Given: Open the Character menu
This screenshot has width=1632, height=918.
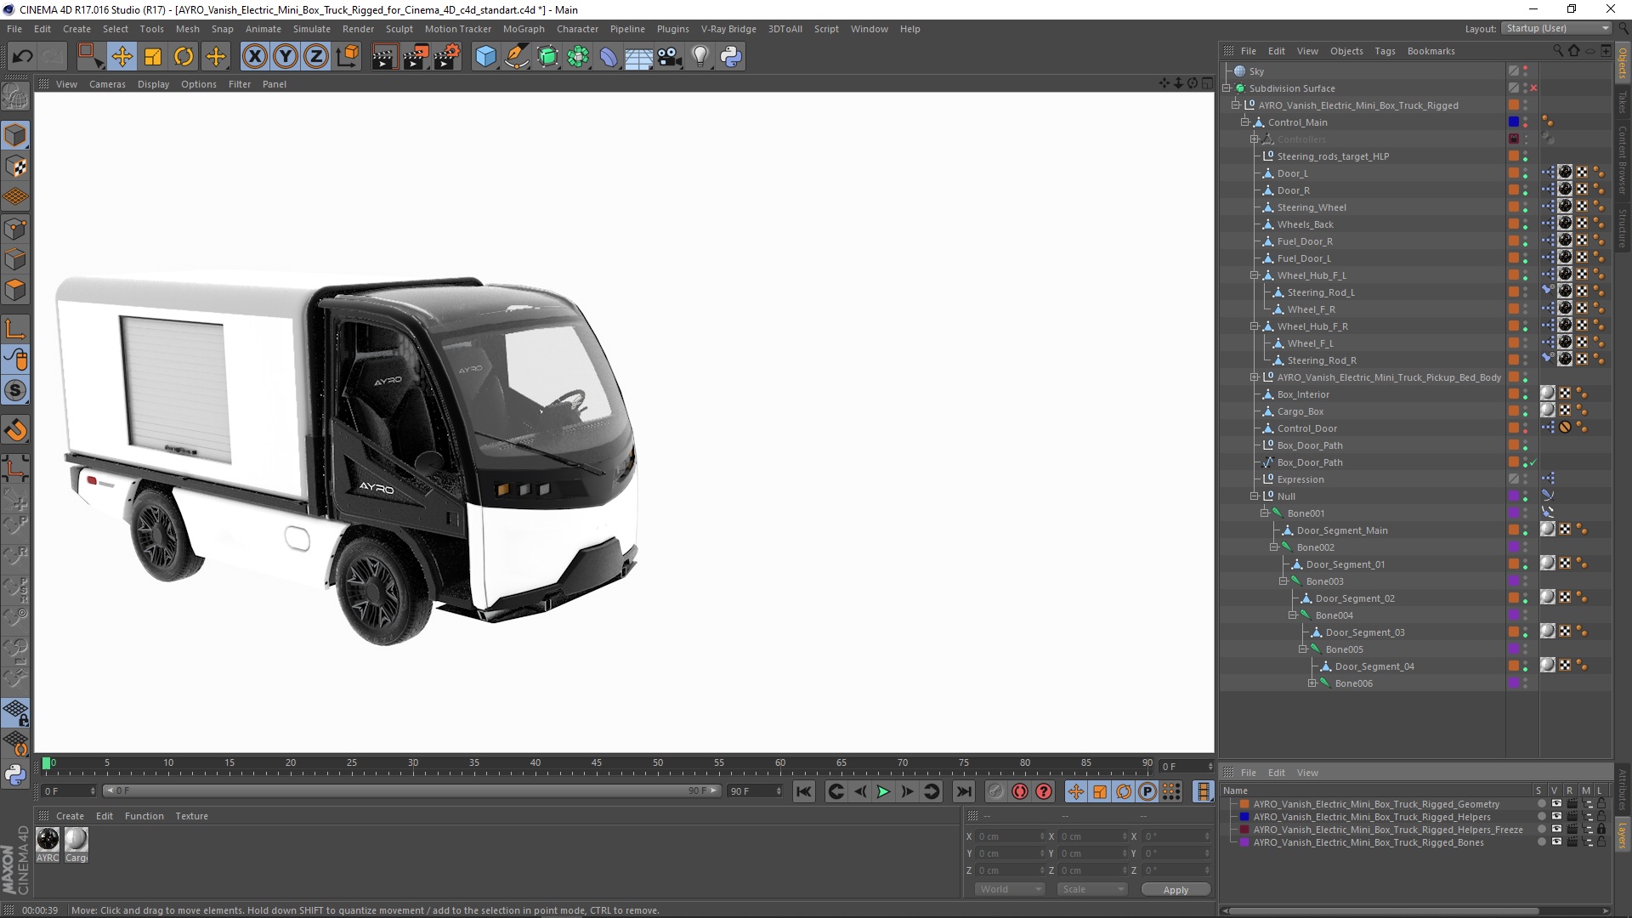Looking at the screenshot, I should click(x=578, y=29).
